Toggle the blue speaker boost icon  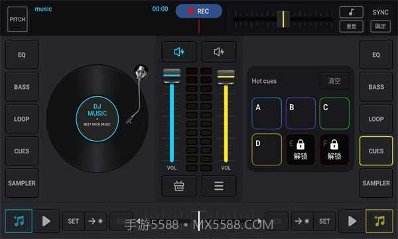179,52
